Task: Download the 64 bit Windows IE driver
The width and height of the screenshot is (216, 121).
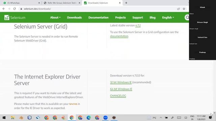Action: pos(121,89)
